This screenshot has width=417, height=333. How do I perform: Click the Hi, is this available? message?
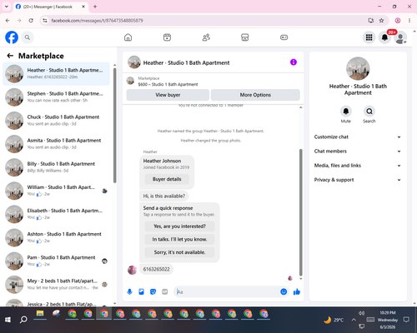click(164, 196)
